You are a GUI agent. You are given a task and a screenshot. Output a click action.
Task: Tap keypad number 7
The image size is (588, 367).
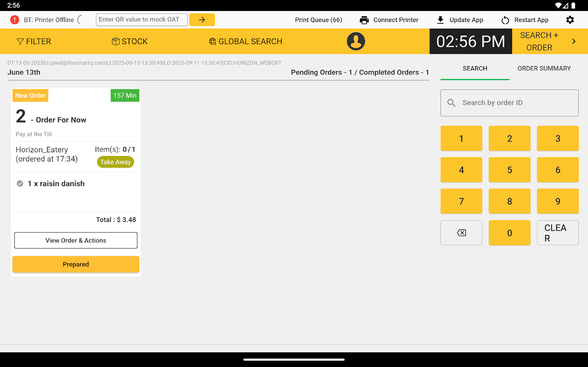(461, 201)
